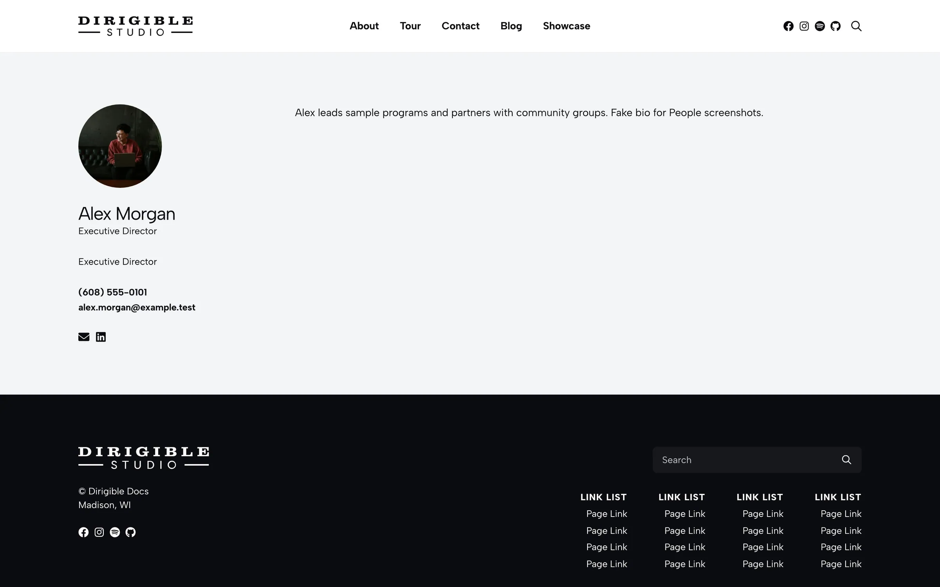Click the footer search submit icon
The image size is (940, 587).
pos(846,460)
